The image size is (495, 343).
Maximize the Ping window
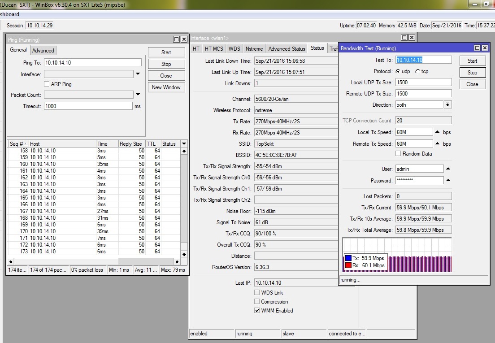tap(177, 39)
